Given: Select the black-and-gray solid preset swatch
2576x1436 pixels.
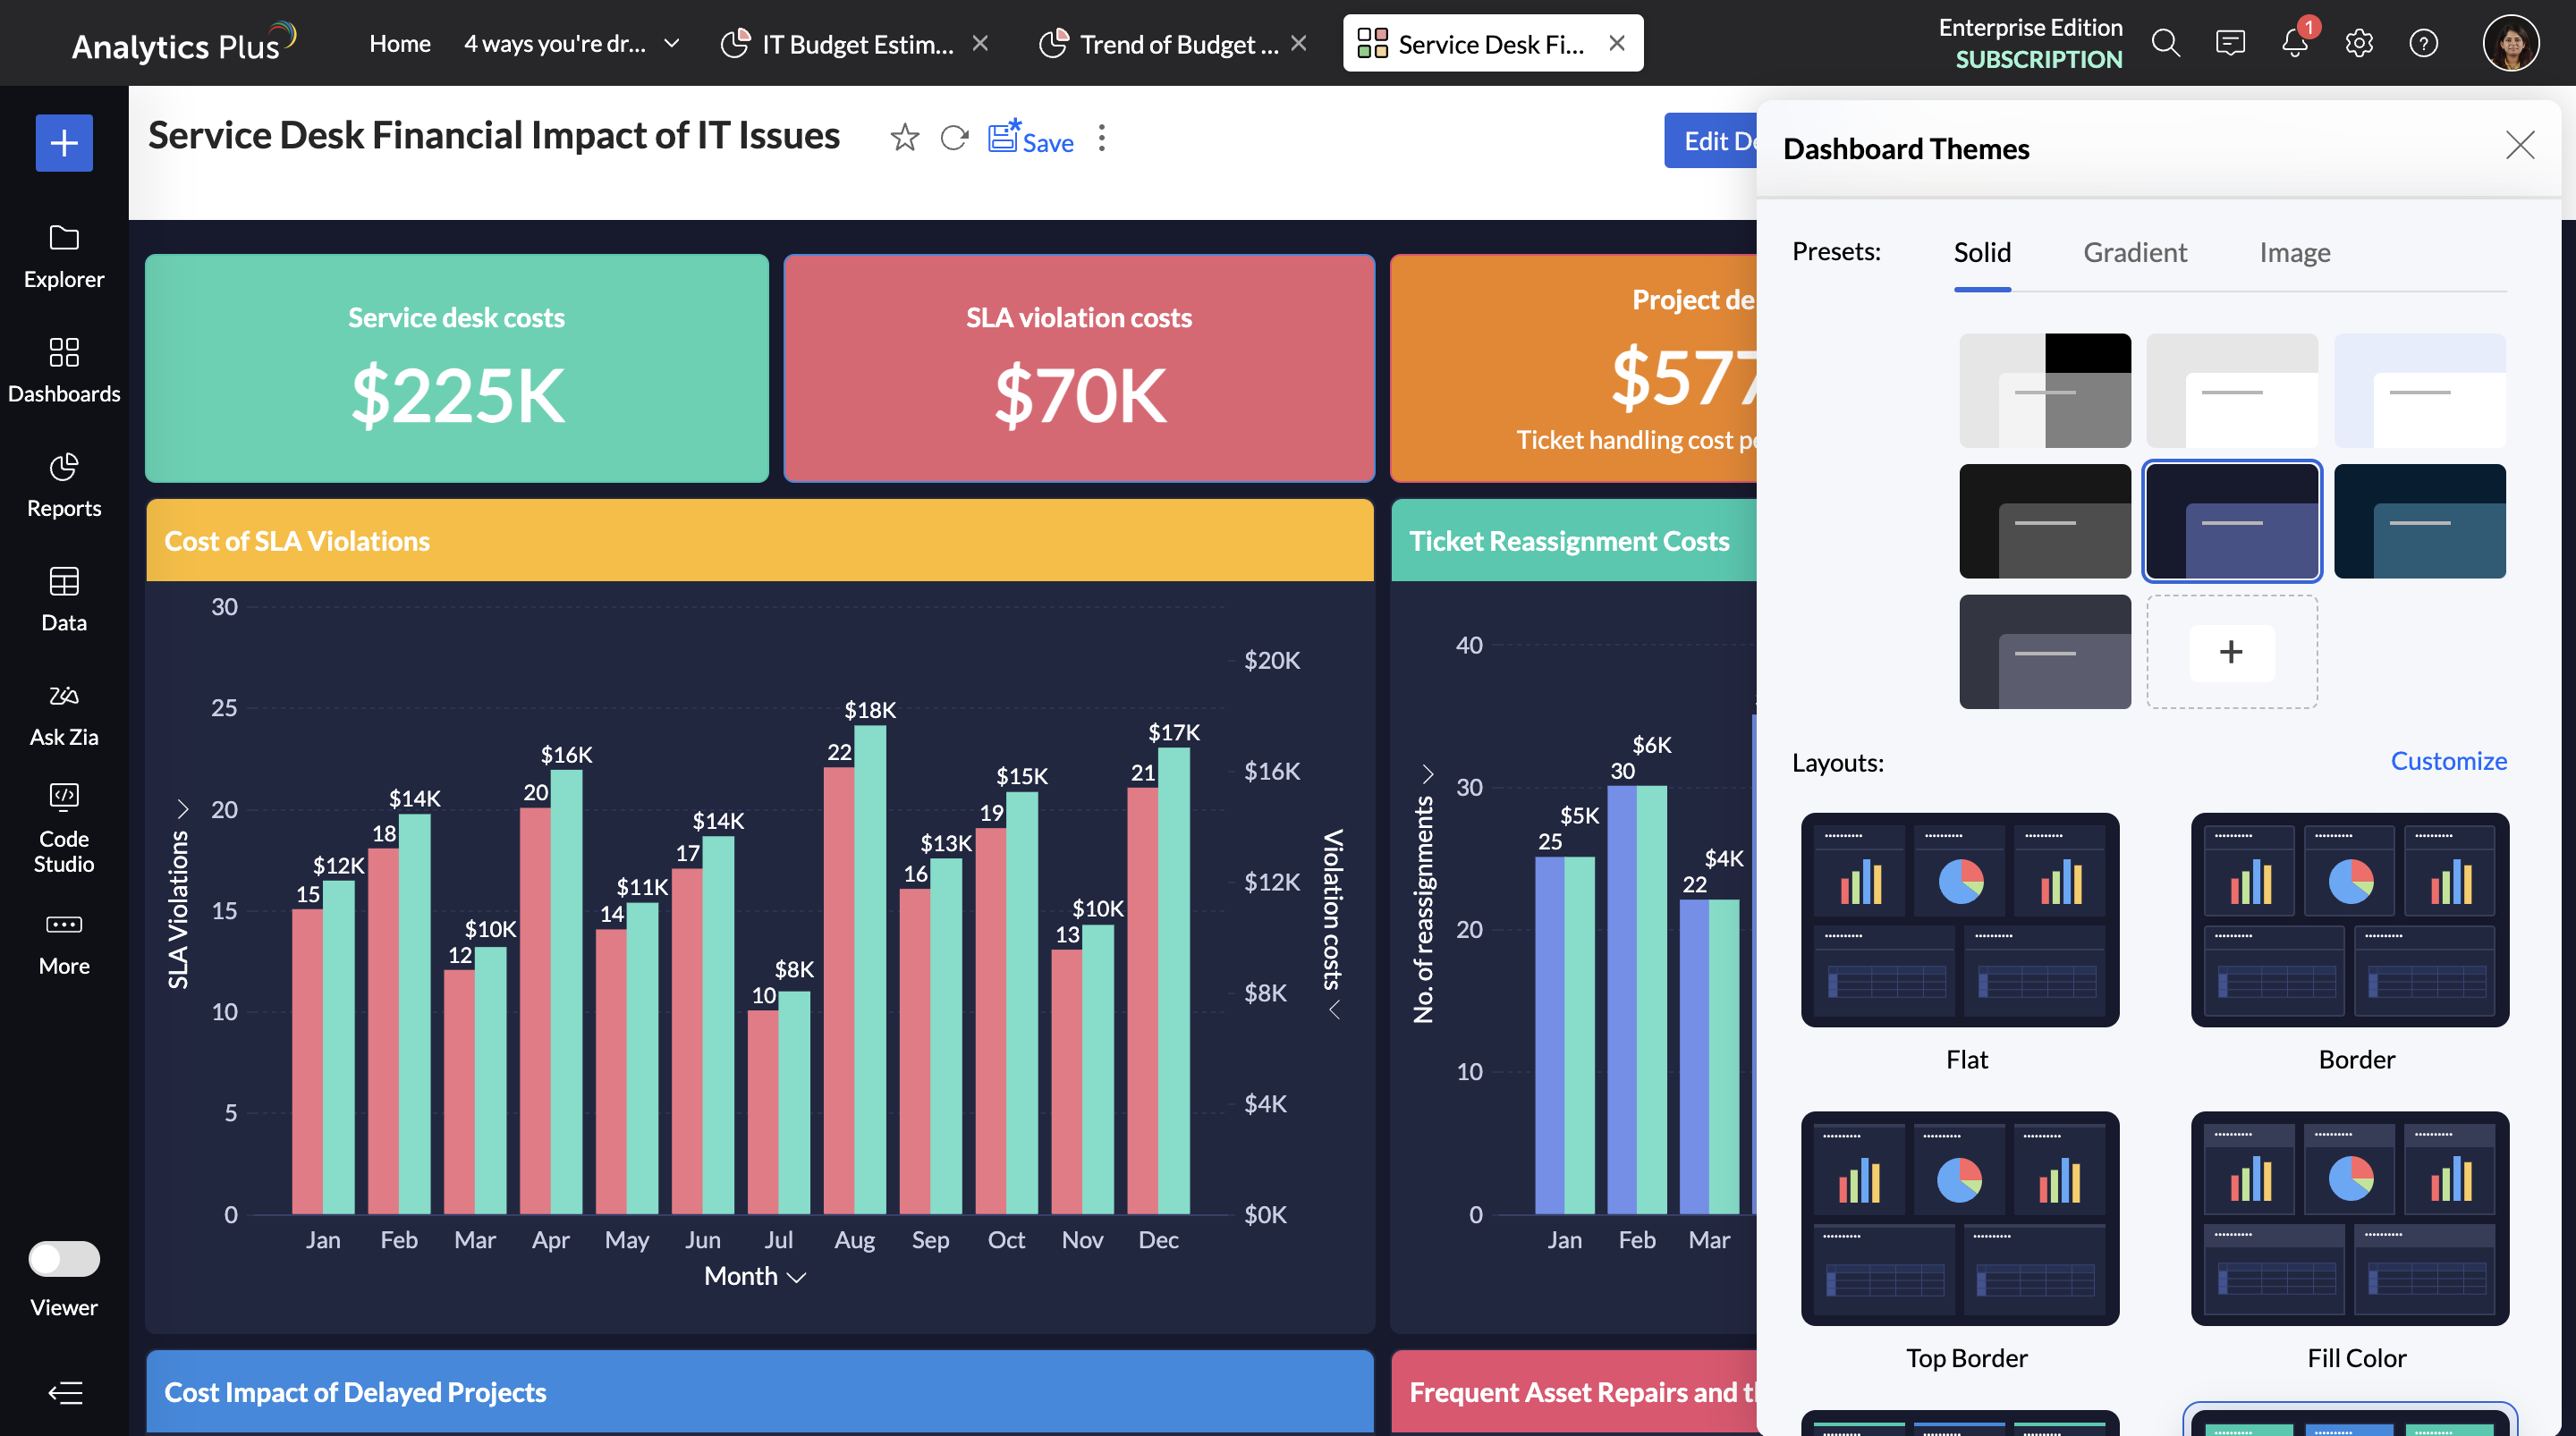Looking at the screenshot, I should [2044, 521].
